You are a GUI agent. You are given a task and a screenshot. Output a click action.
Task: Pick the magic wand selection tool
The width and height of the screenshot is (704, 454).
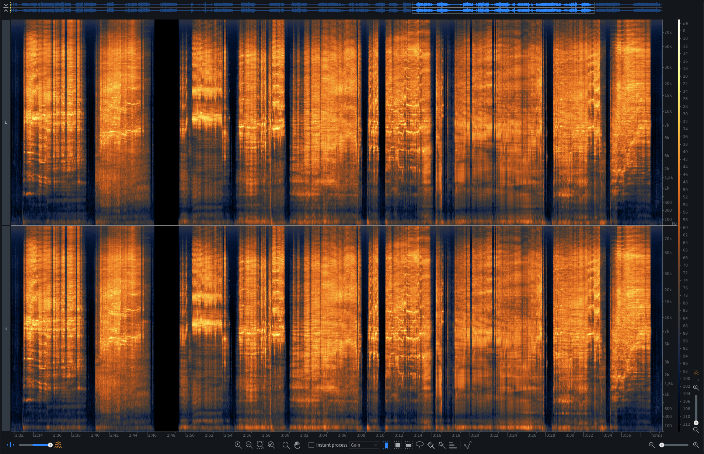[x=442, y=445]
